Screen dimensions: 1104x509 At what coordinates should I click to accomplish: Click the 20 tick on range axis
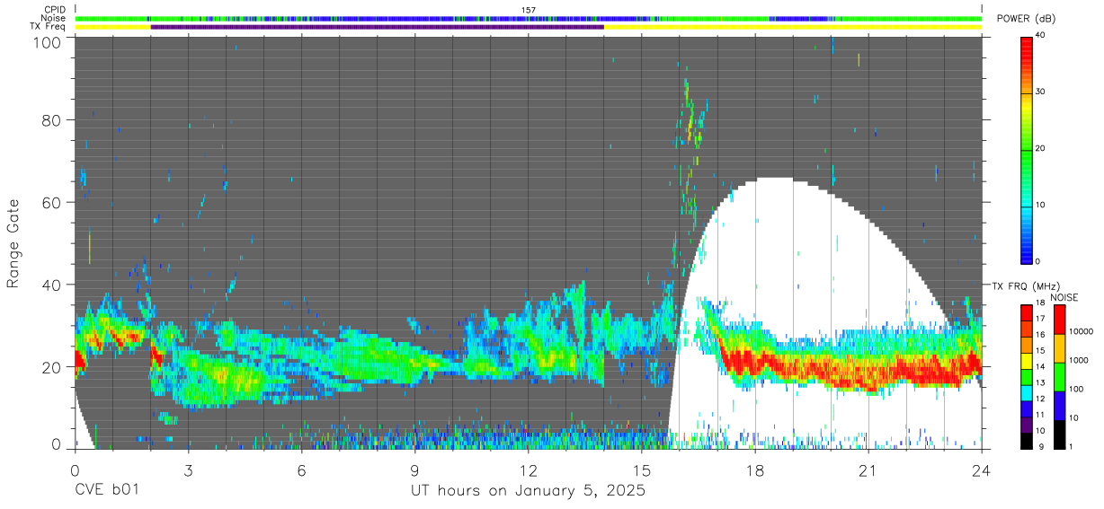click(54, 367)
